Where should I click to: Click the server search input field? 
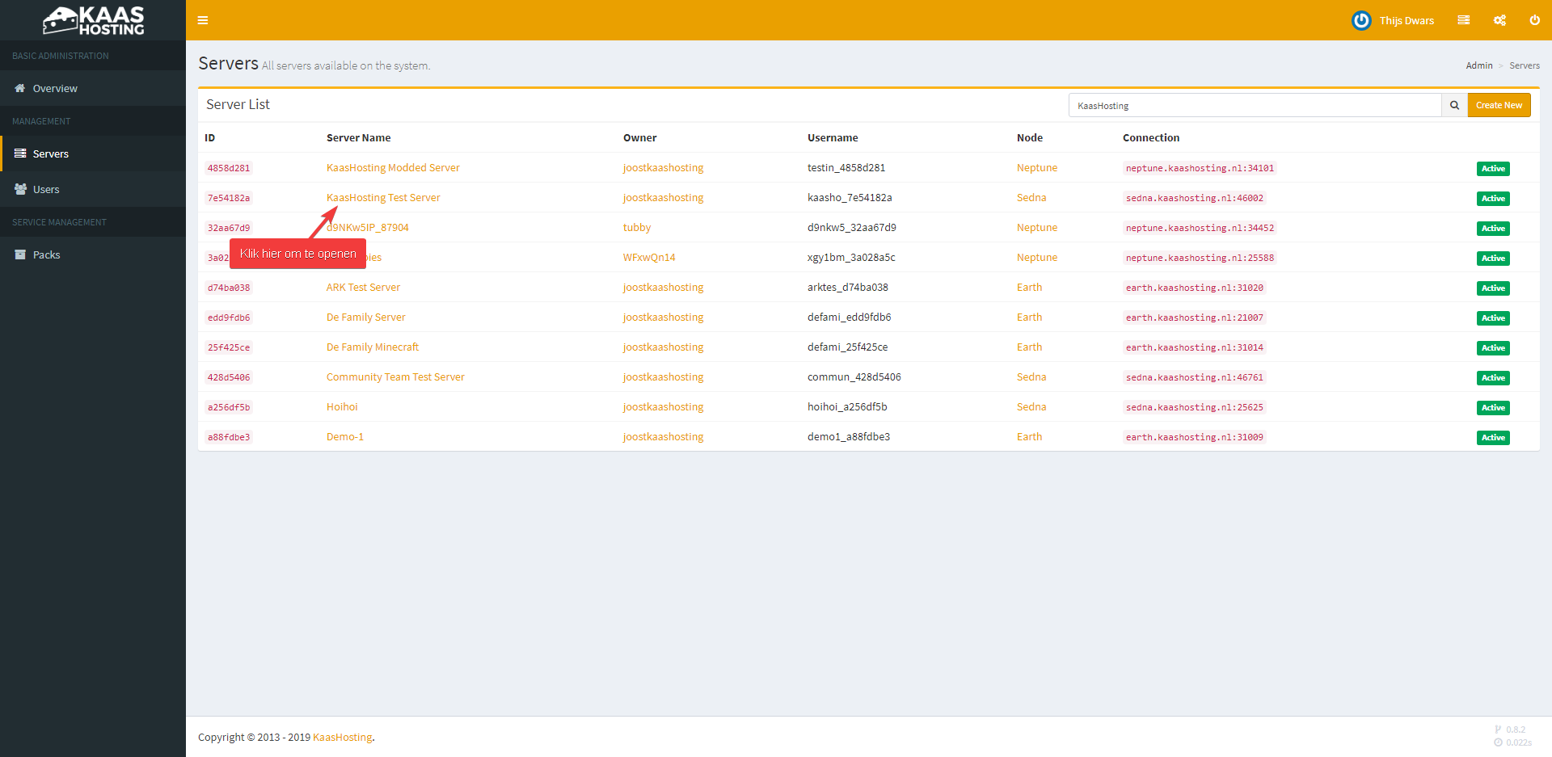click(1255, 105)
